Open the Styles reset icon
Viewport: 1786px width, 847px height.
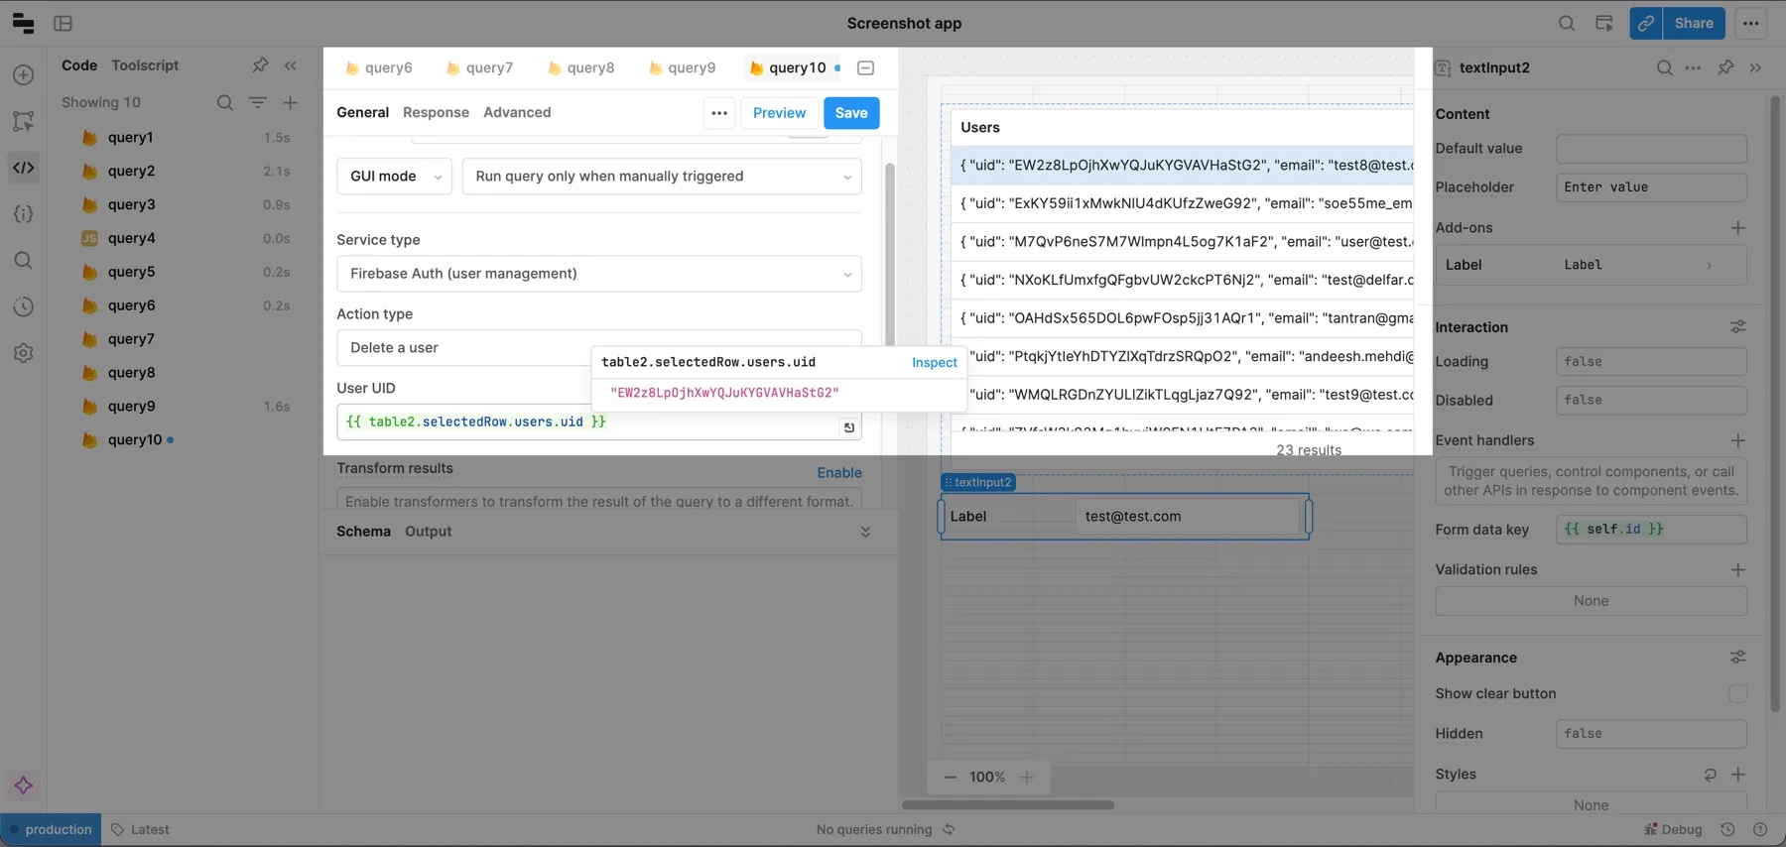(1711, 775)
